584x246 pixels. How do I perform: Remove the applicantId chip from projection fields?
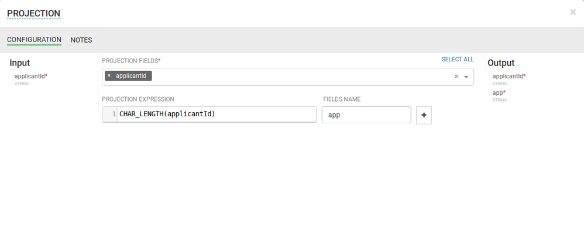tap(109, 76)
